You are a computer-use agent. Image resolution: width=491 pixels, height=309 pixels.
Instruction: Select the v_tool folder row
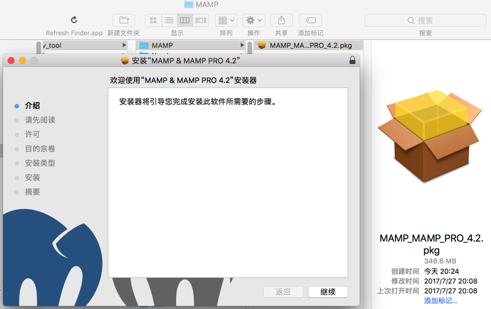tap(85, 45)
